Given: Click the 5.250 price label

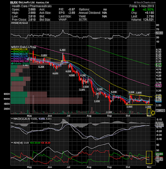Looking at the screenshot, I should 41,67.
